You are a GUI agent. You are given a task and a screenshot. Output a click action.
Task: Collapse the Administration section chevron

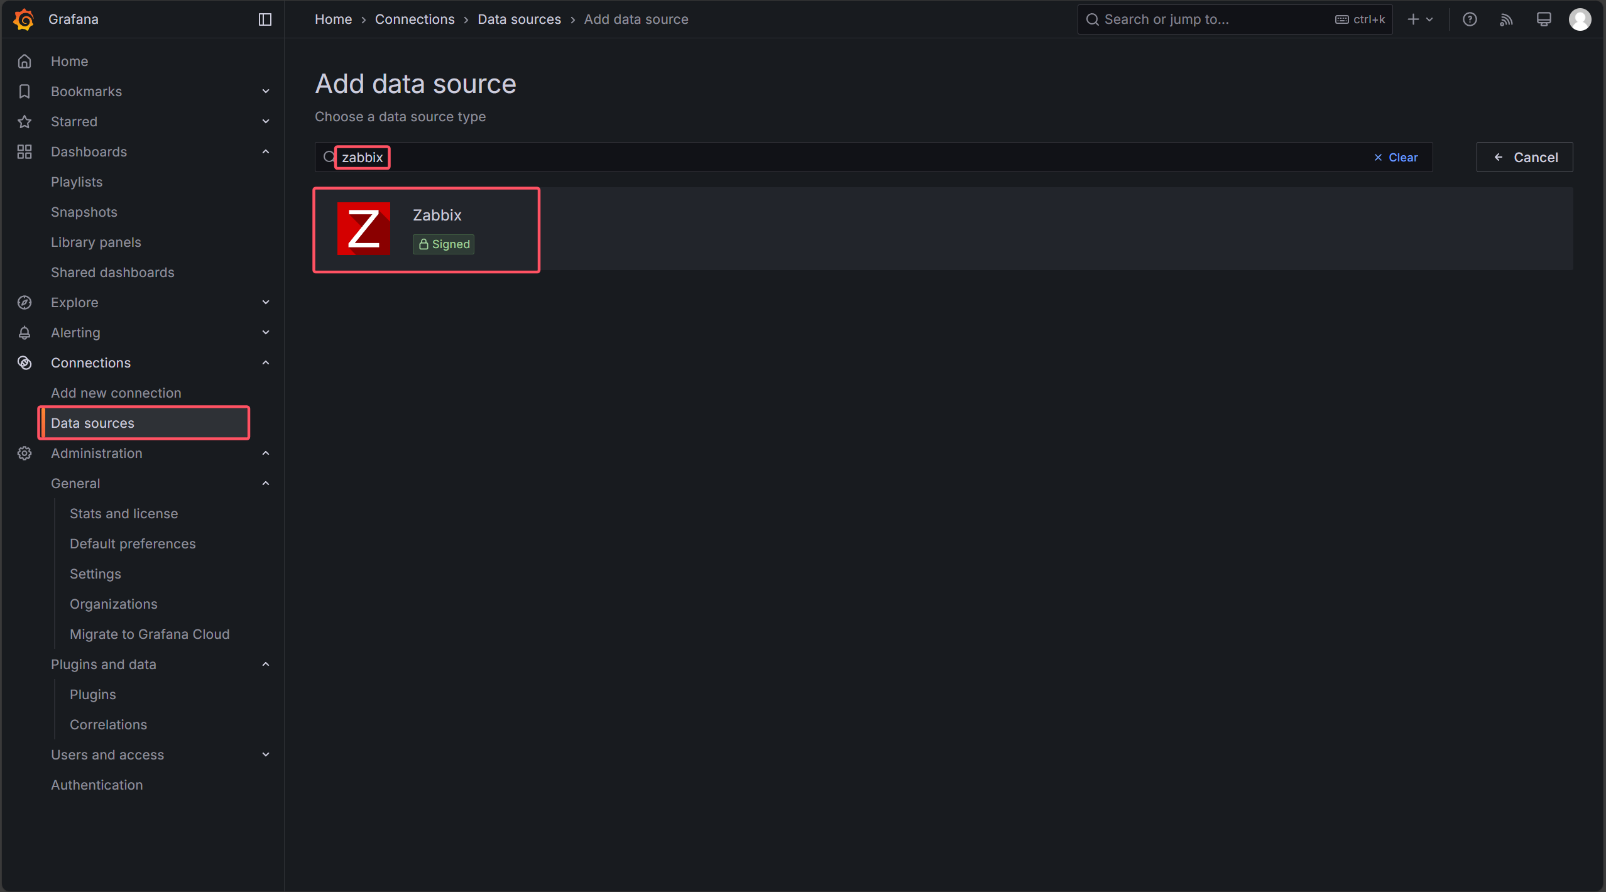(266, 453)
